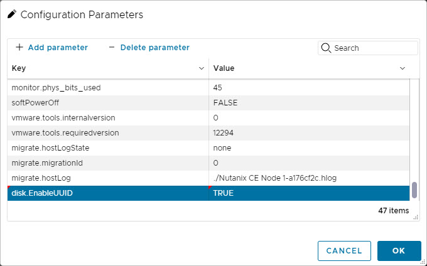Focus the Search input field

pos(368,48)
